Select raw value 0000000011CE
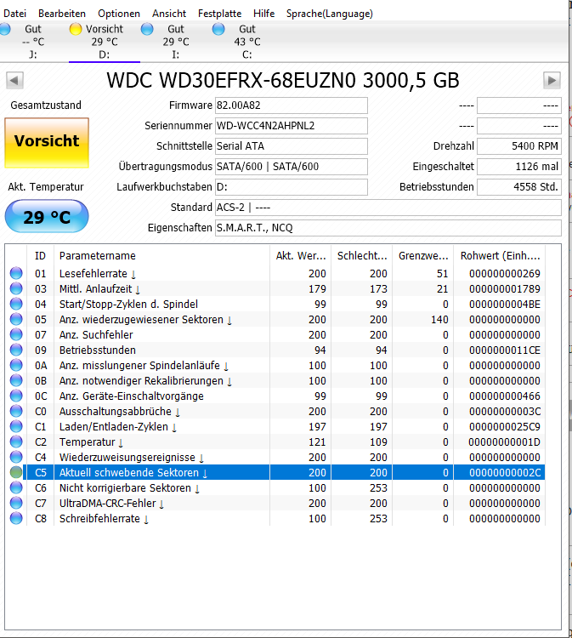Viewport: 572px width, 638px height. pyautogui.click(x=505, y=350)
